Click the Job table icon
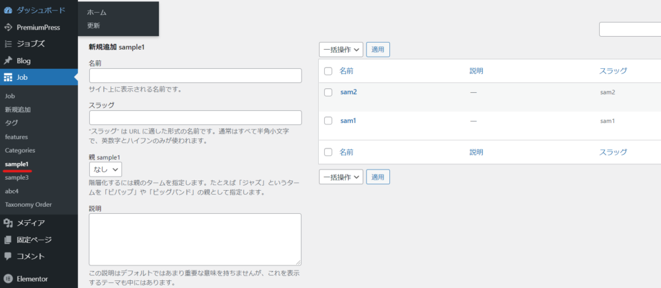The image size is (661, 288). point(8,77)
